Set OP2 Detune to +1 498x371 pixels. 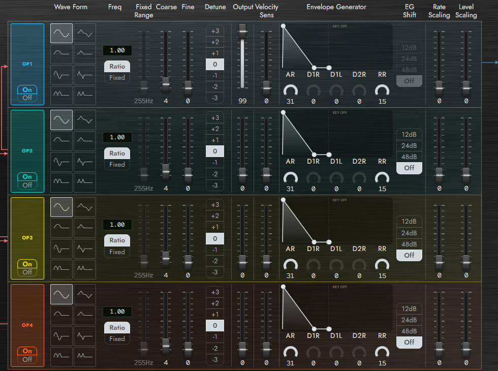pyautogui.click(x=215, y=140)
